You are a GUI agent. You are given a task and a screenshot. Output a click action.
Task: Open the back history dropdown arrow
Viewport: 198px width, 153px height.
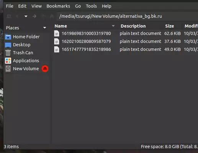(x=26, y=16)
